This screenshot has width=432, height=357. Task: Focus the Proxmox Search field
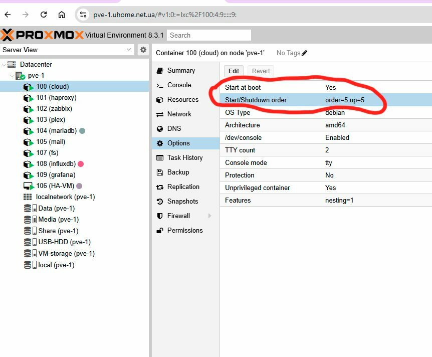tap(209, 35)
